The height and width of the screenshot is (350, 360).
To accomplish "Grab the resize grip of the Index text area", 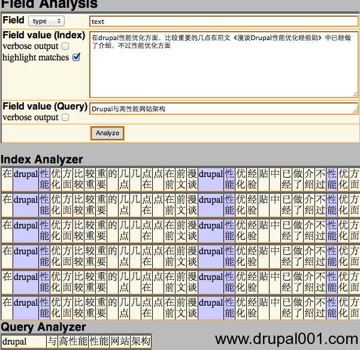I will [x=355, y=95].
